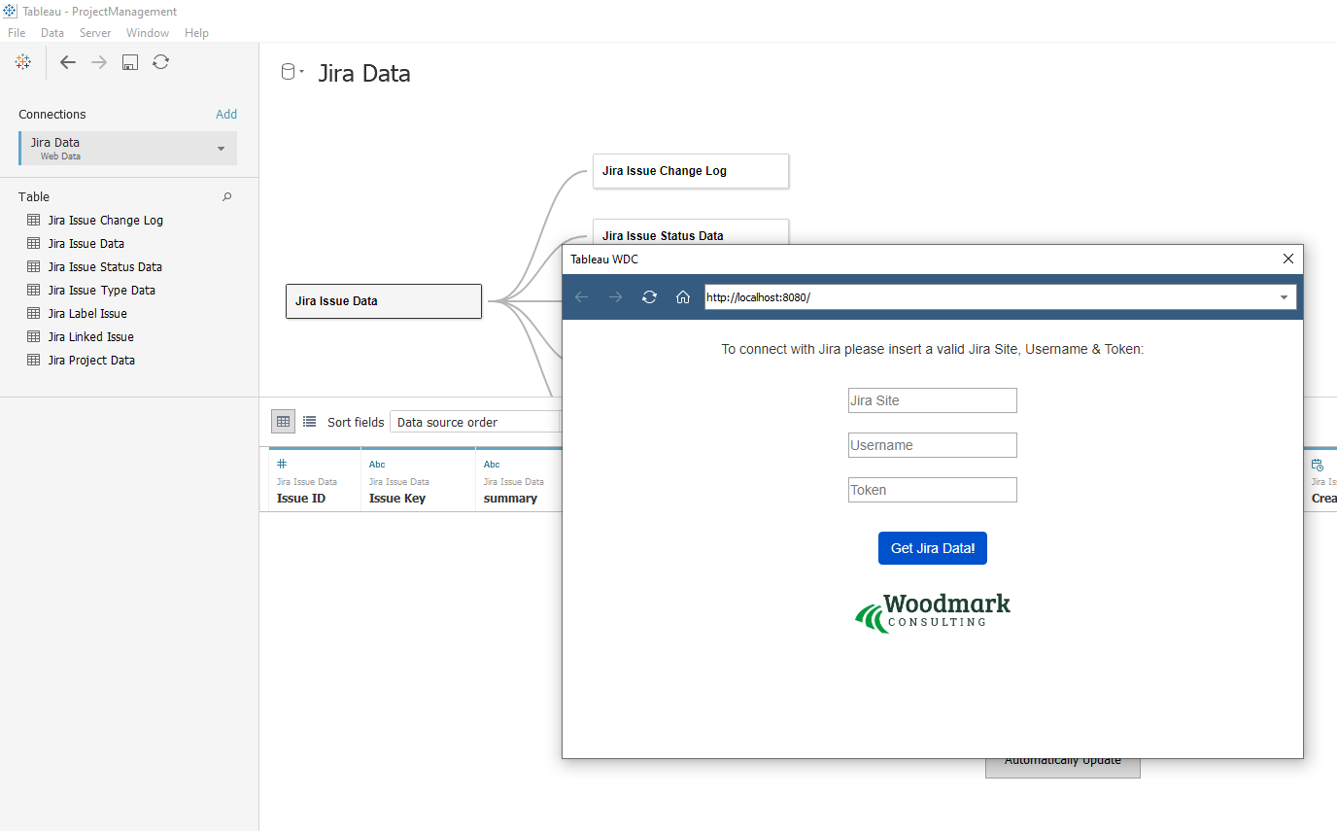Open the Tableau start page icon
The width and height of the screenshot is (1337, 831).
pyautogui.click(x=22, y=61)
